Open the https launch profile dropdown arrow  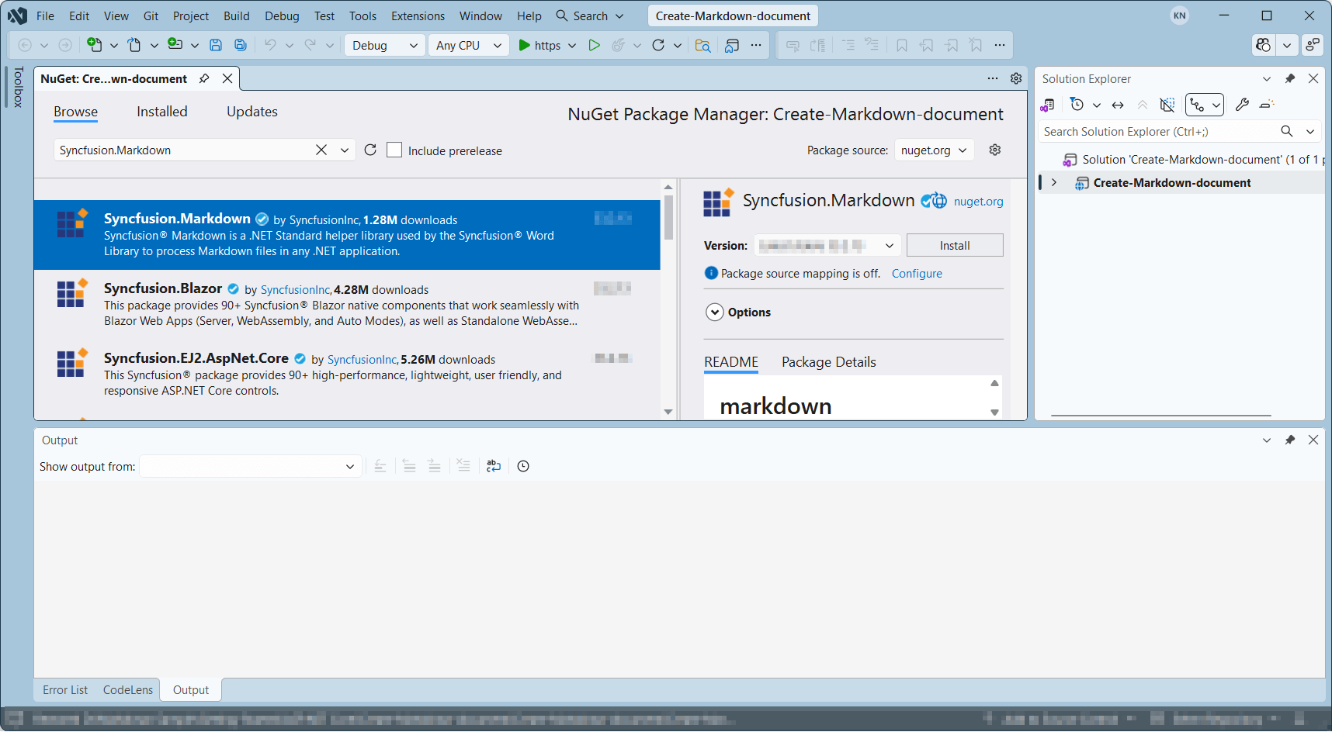[x=572, y=45]
